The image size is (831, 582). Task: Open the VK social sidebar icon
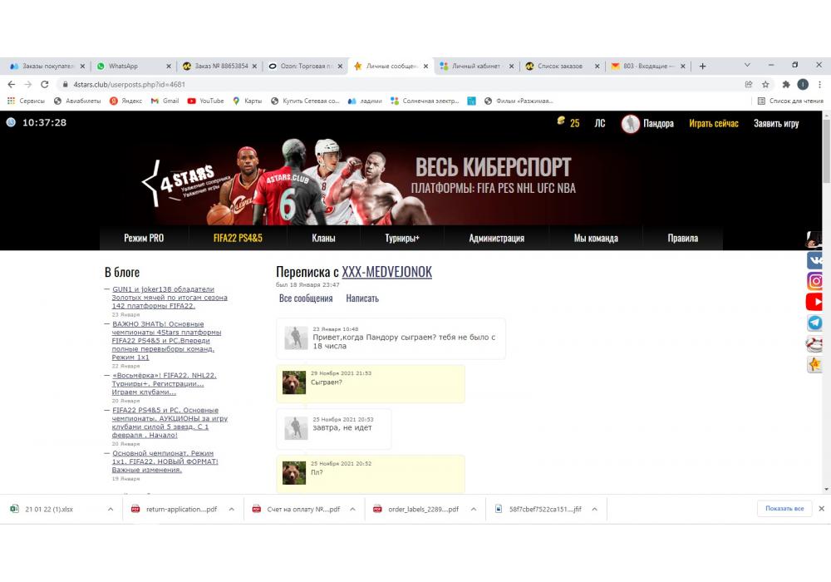tap(814, 259)
